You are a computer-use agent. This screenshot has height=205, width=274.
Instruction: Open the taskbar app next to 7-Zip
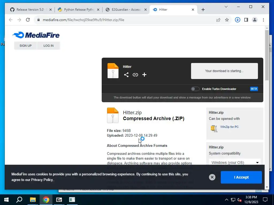coord(72,200)
